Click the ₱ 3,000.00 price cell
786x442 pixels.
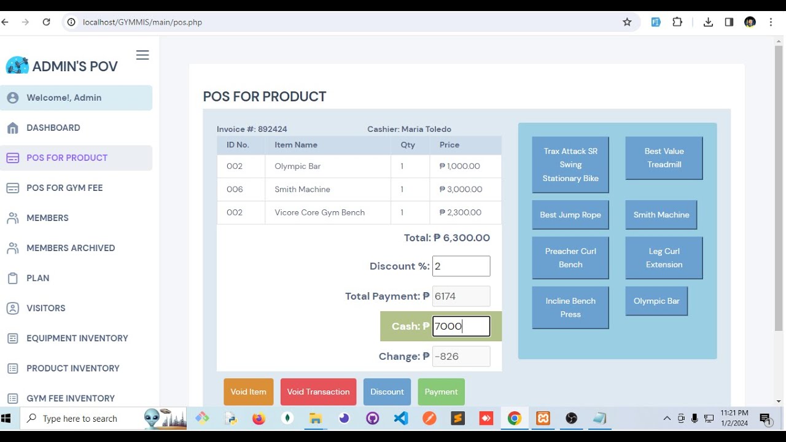tap(465, 189)
